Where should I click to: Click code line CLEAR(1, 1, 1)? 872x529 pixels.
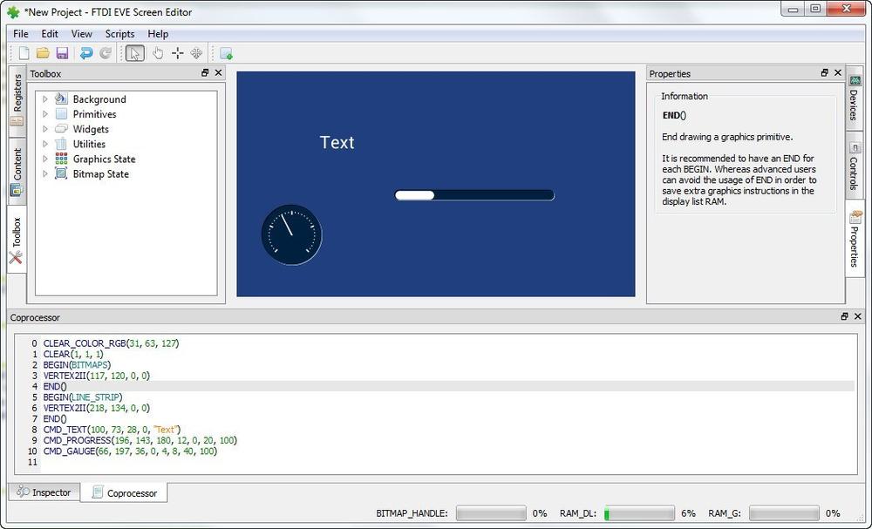(x=73, y=354)
